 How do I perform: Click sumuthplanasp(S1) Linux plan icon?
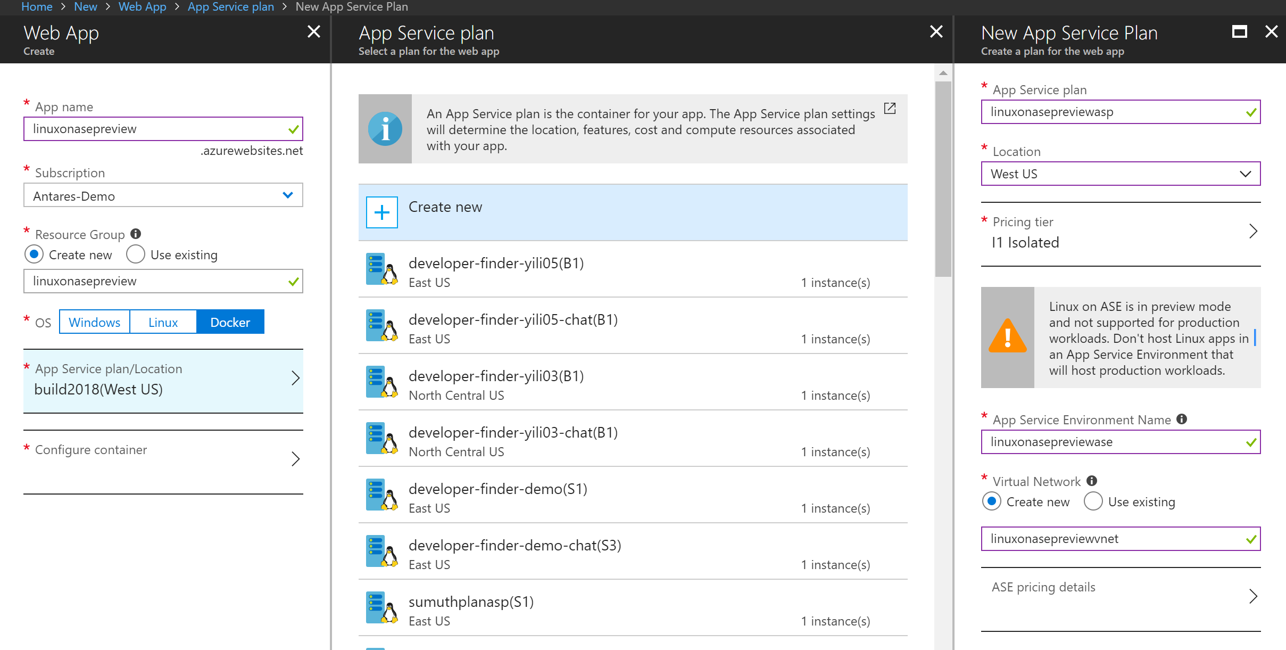(381, 608)
